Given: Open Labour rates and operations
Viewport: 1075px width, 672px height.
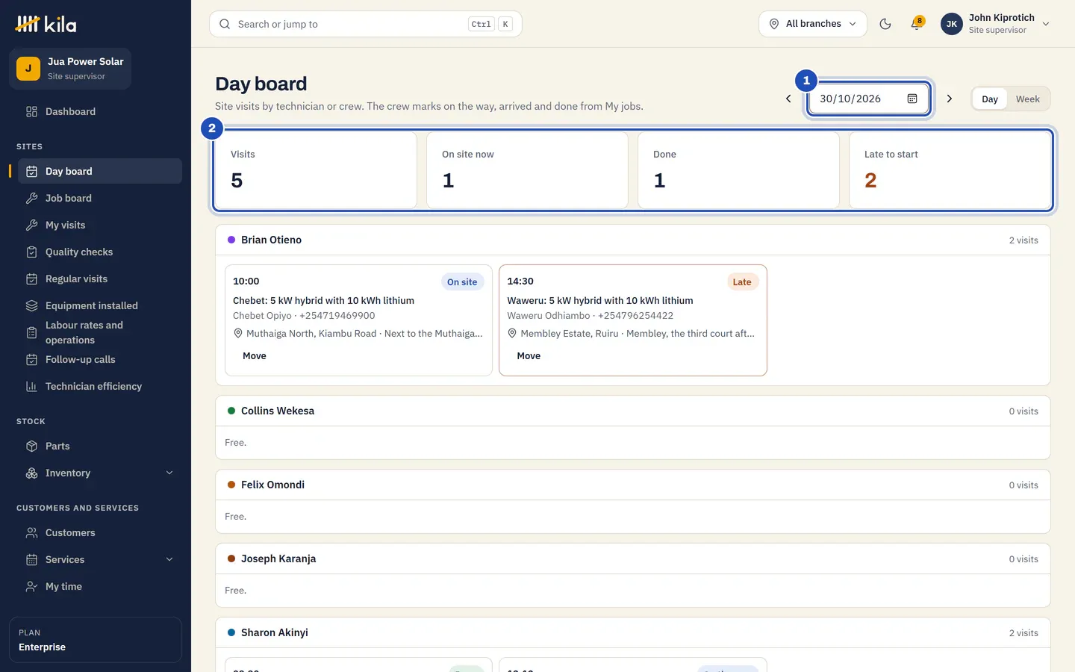Looking at the screenshot, I should (x=100, y=332).
